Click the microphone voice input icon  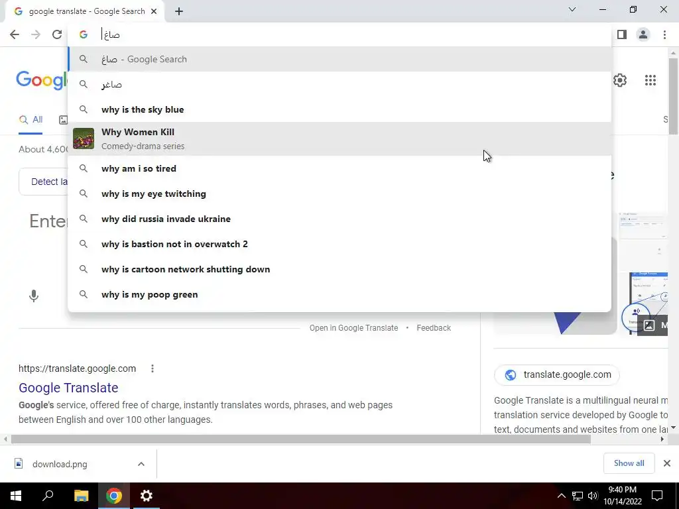(x=33, y=296)
